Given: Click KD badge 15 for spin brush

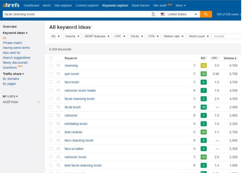Looking at the screenshot, I should (204, 74).
